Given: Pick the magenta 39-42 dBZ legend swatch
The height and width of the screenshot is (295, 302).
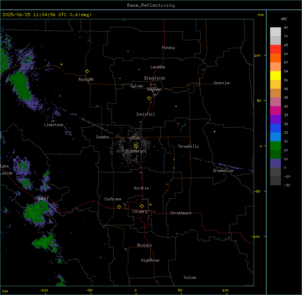Looking at the screenshot, I should click(x=275, y=110).
